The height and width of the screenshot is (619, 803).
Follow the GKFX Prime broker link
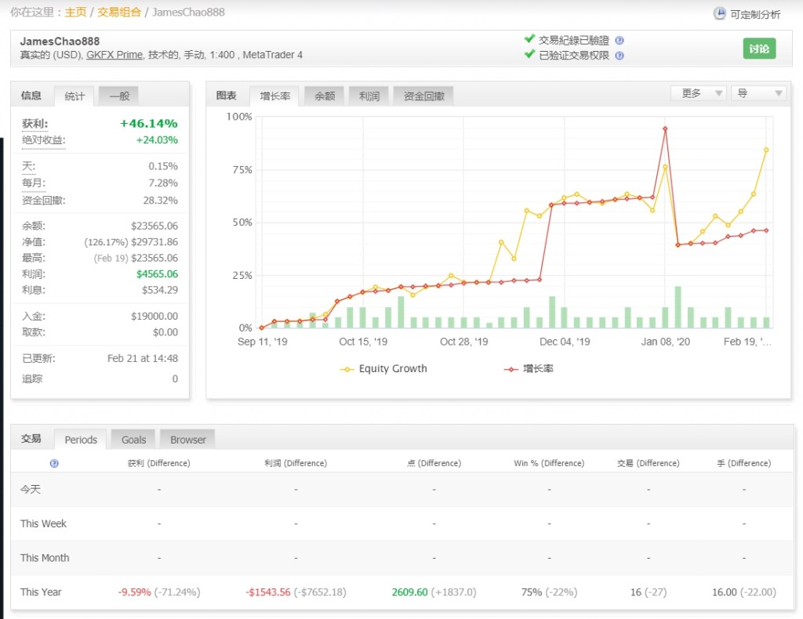pos(114,55)
